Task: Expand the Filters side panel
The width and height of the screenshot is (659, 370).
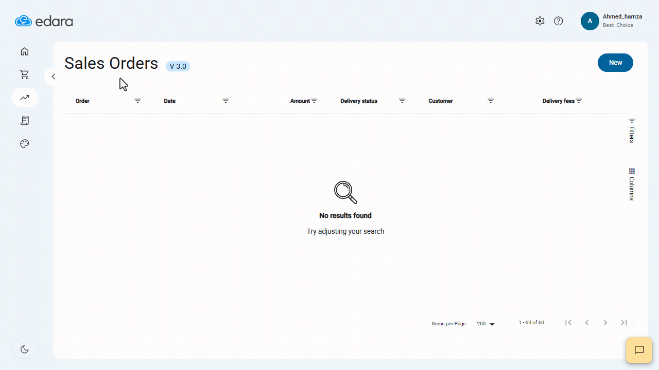Action: (x=632, y=131)
